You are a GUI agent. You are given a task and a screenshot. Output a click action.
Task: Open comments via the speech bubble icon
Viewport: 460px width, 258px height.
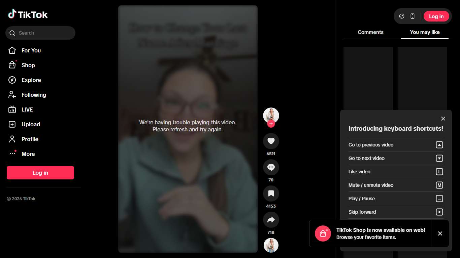click(271, 167)
